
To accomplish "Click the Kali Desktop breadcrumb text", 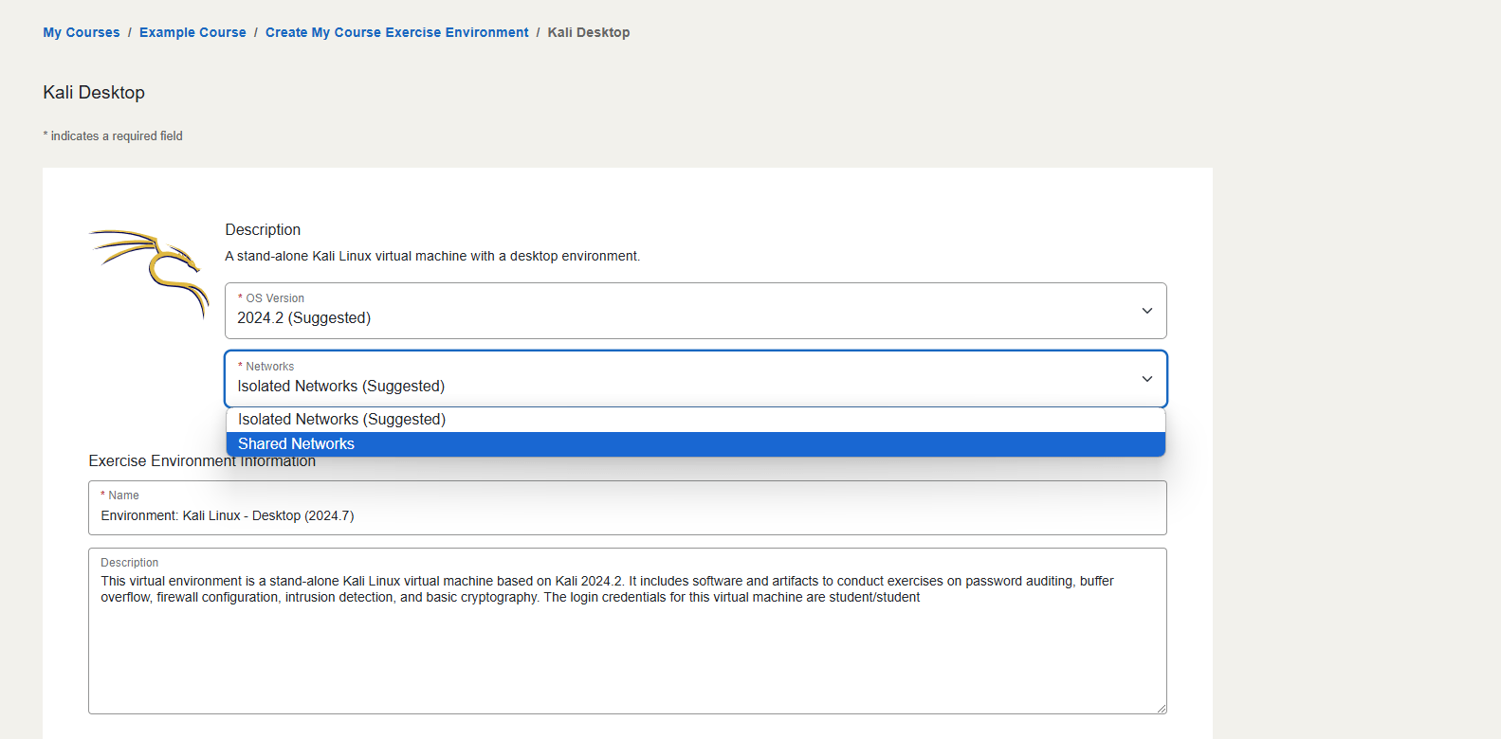I will (x=589, y=32).
